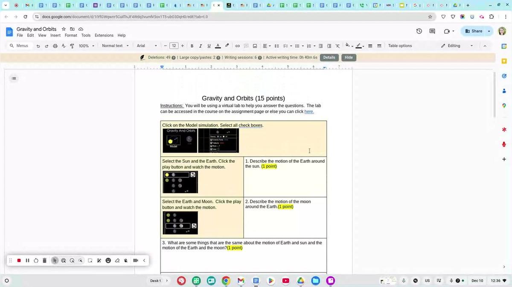Print the document

click(x=55, y=46)
